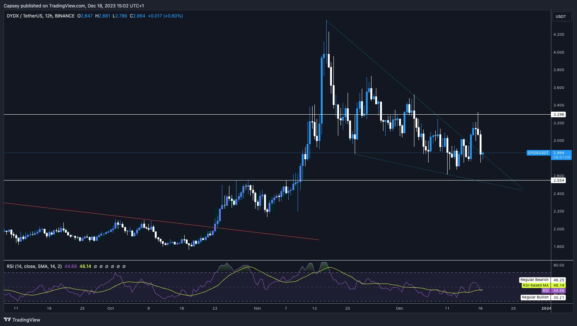
Task: Click the Oct label on time axis
Action: point(110,309)
